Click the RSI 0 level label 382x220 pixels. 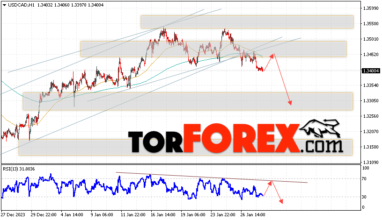[363, 207]
